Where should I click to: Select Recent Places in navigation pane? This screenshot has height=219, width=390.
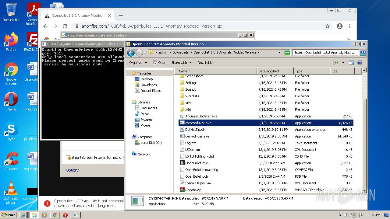click(x=151, y=91)
